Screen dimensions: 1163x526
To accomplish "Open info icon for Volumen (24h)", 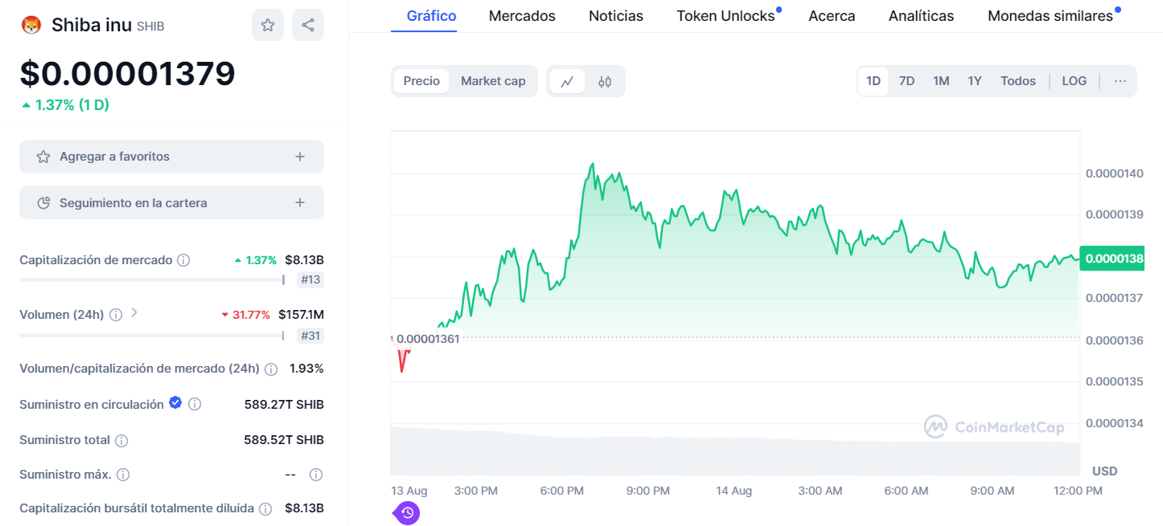I will (116, 315).
